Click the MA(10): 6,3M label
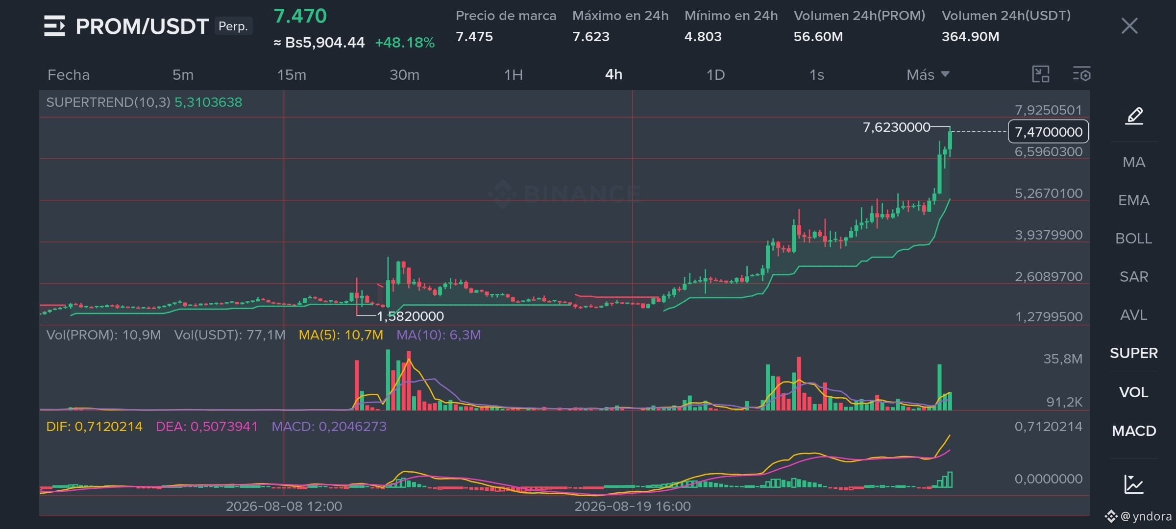1176x529 pixels. [x=439, y=335]
